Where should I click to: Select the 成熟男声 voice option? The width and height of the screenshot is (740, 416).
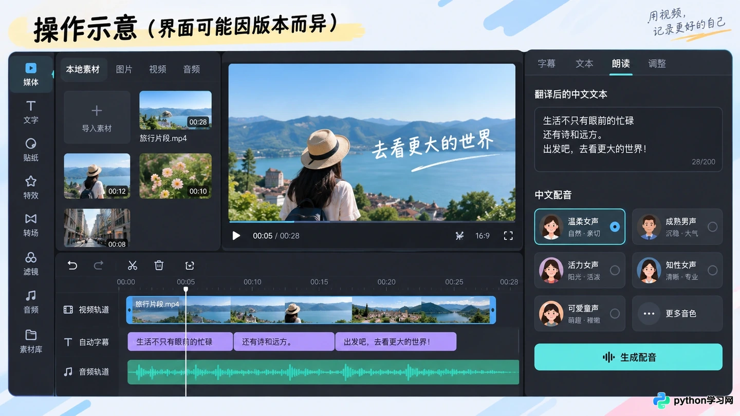coord(677,226)
